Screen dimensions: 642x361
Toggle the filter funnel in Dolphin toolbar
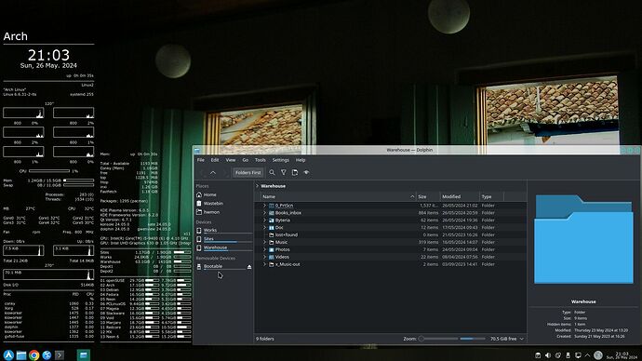(284, 173)
